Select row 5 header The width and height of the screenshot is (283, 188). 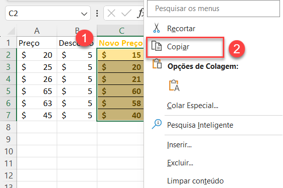9,91
